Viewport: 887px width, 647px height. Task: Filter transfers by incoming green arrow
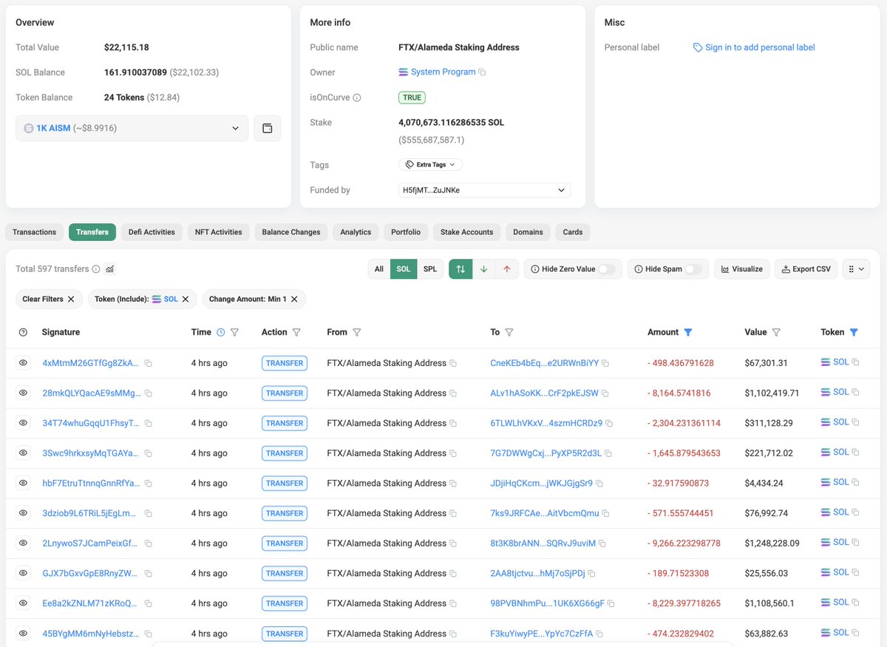[x=483, y=269]
